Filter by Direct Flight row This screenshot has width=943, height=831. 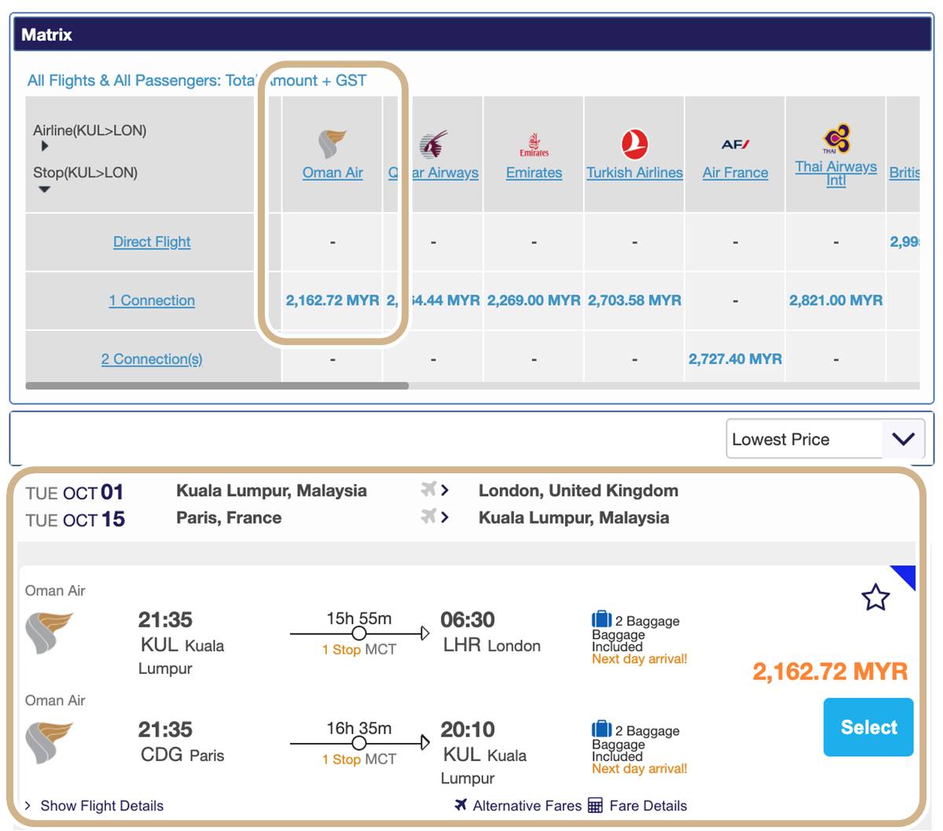[152, 242]
